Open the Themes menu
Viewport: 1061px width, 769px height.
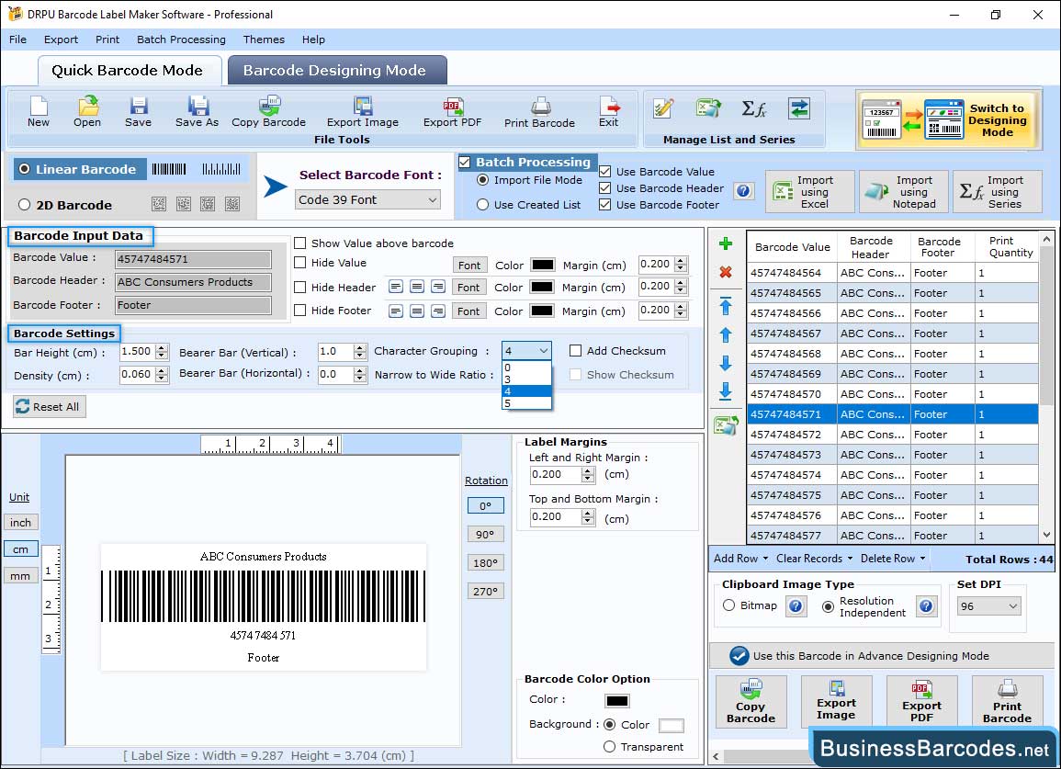pyautogui.click(x=264, y=40)
